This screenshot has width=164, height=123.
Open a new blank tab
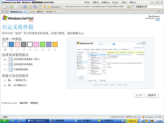62,12
